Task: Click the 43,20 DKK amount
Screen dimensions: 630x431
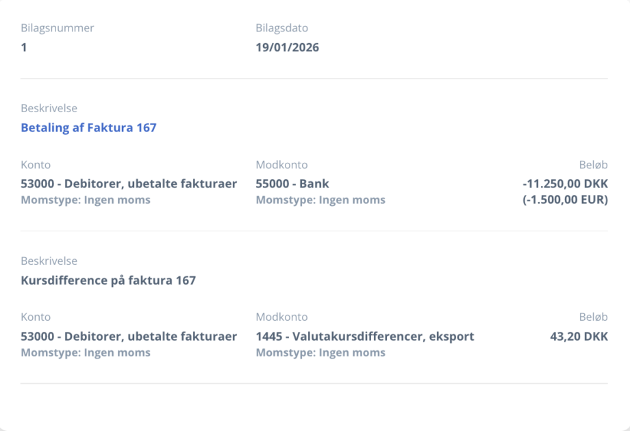Action: tap(578, 337)
